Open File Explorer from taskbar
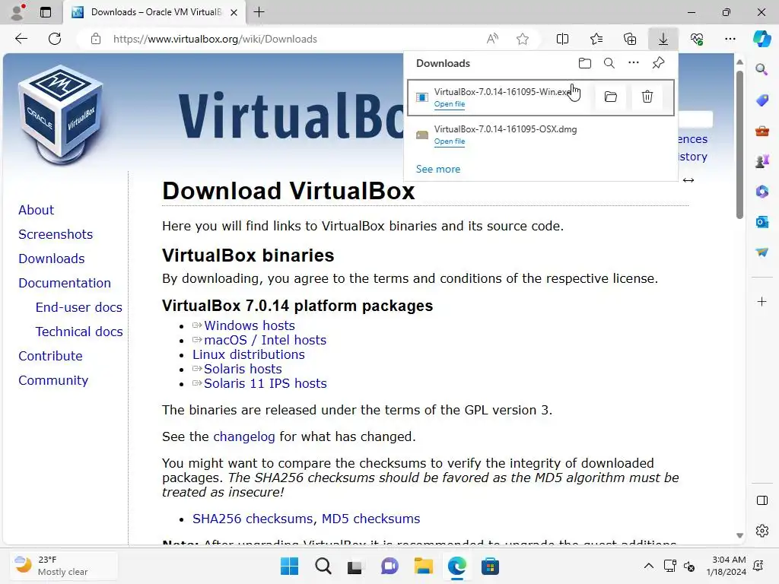The width and height of the screenshot is (779, 584). point(423,566)
